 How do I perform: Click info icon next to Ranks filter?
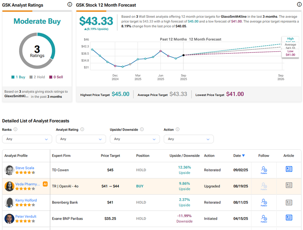[x=15, y=129]
